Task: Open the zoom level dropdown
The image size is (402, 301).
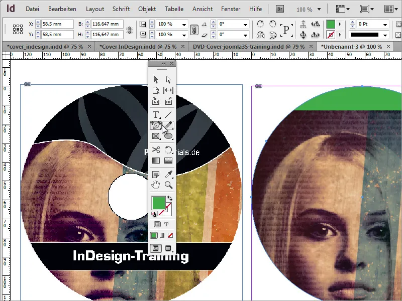Action: [x=319, y=9]
